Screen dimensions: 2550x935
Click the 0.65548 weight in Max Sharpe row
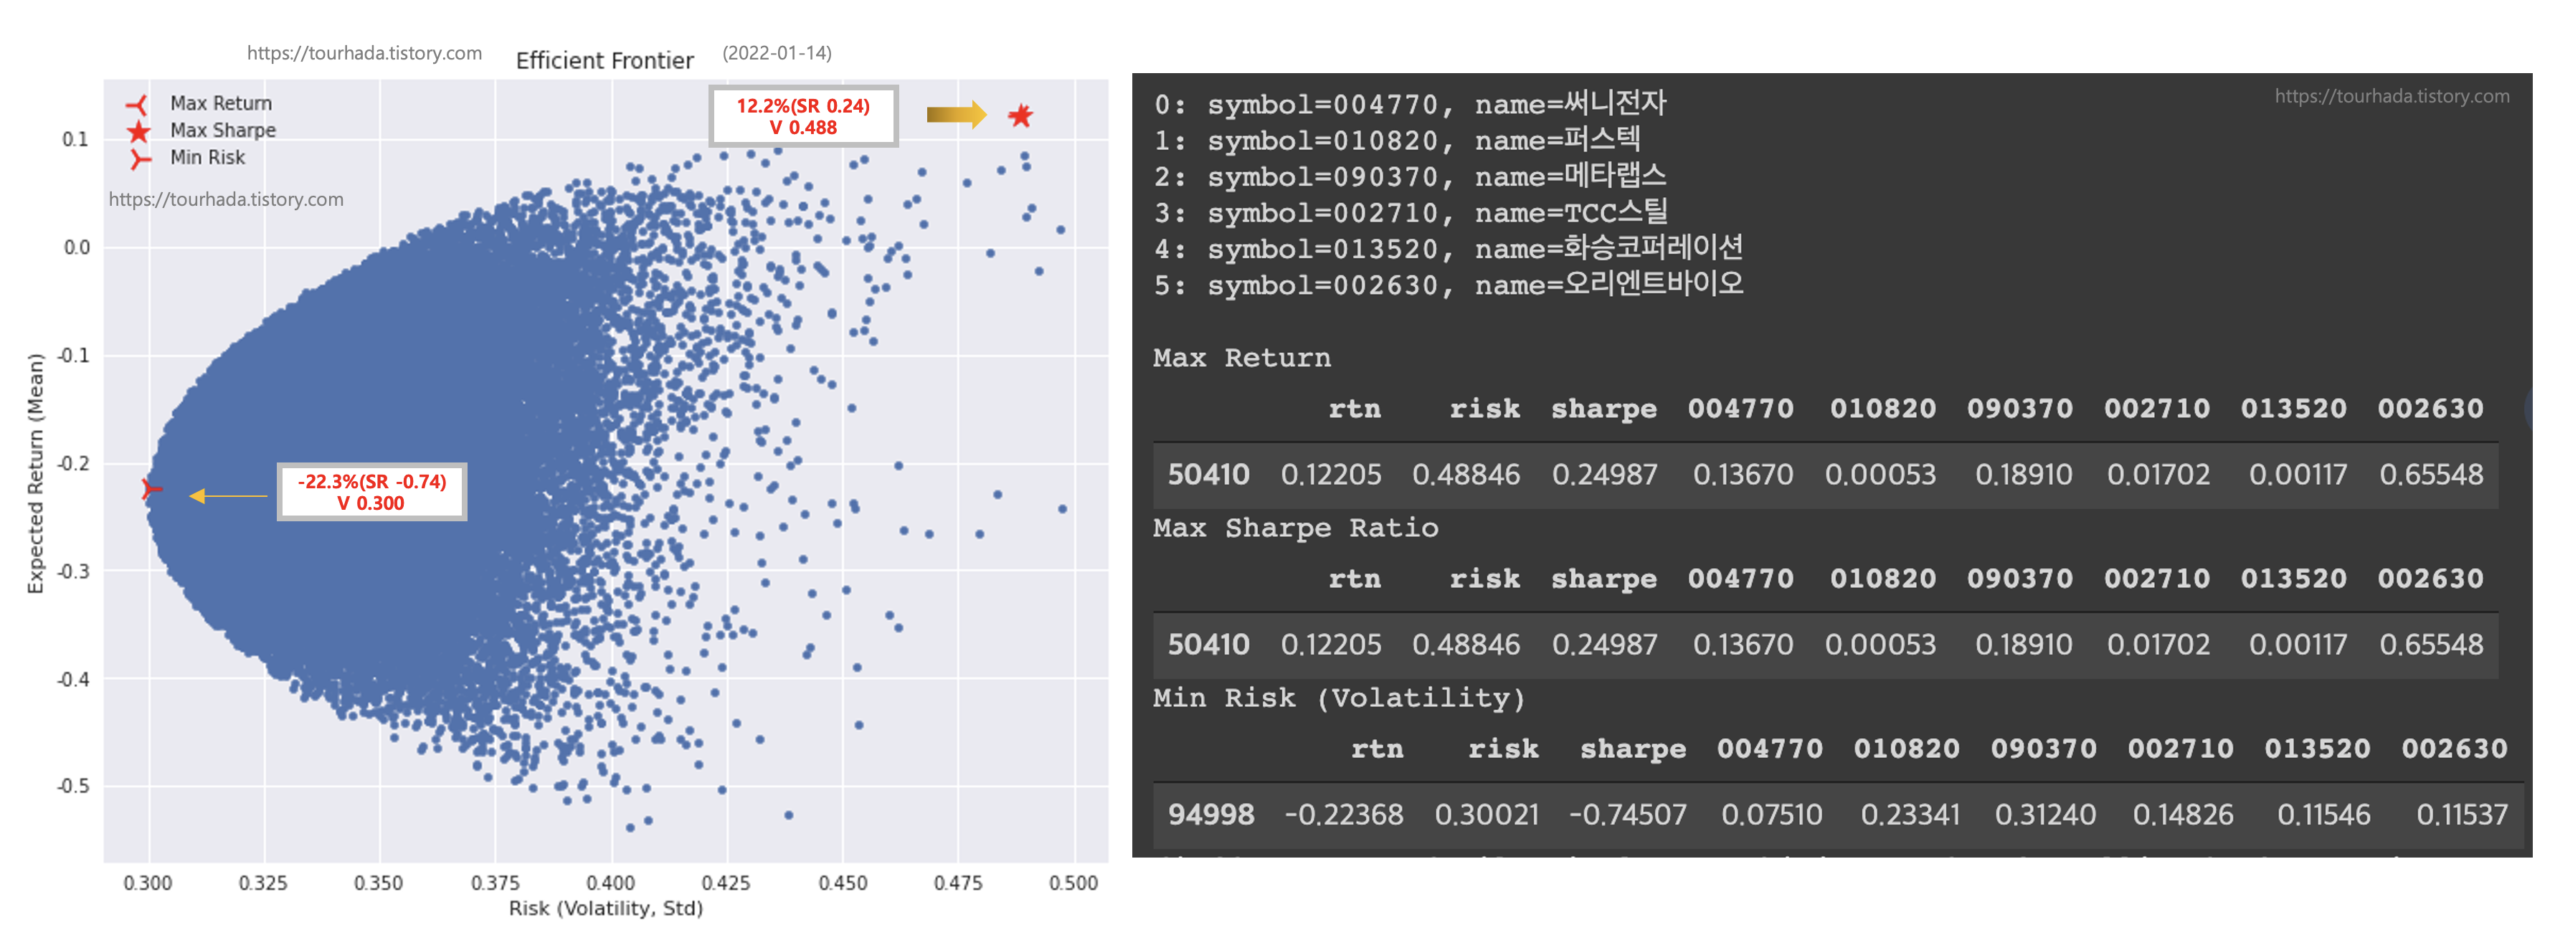2430,644
